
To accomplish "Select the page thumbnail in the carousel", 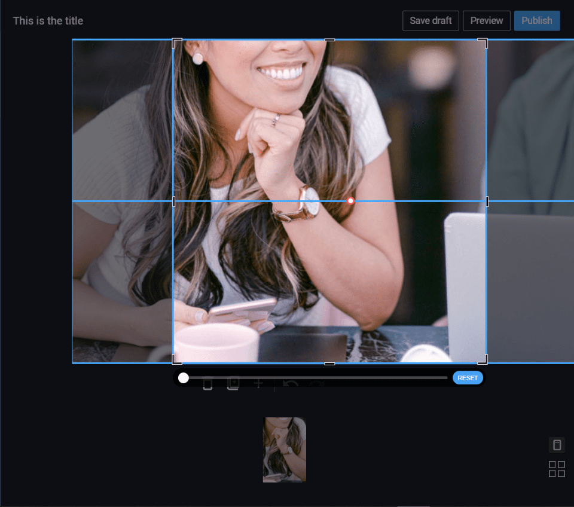I will click(285, 450).
